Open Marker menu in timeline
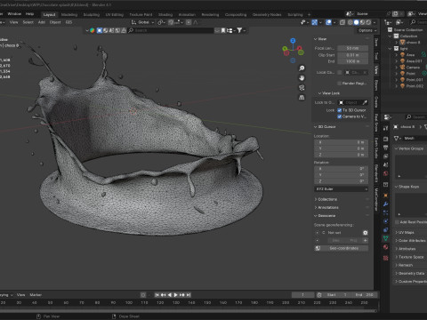This screenshot has height=320, width=427. (x=36, y=295)
